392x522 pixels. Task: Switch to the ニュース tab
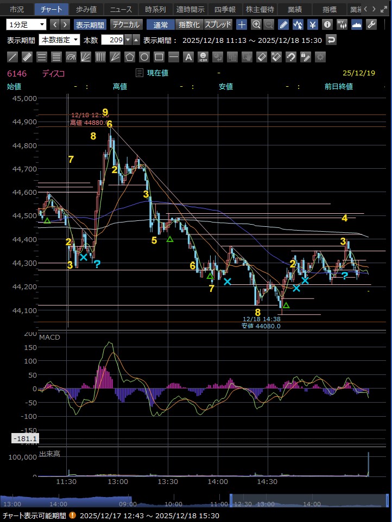[x=121, y=9]
